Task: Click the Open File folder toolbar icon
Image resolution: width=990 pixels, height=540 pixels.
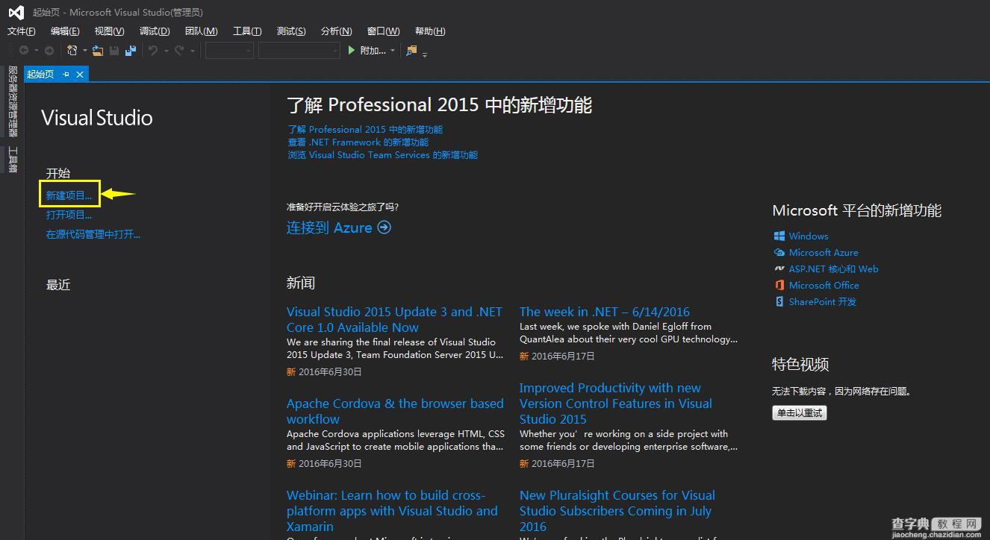Action: [98, 51]
